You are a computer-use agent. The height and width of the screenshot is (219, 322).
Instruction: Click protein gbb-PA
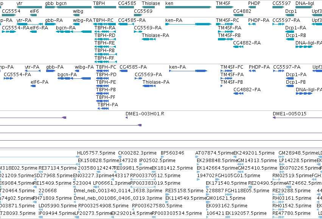55,67
